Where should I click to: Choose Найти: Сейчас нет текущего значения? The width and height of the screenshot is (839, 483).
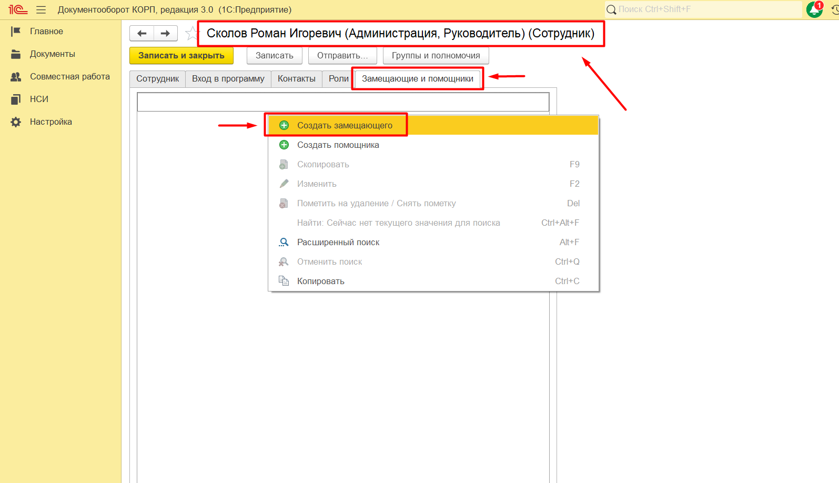[433, 223]
